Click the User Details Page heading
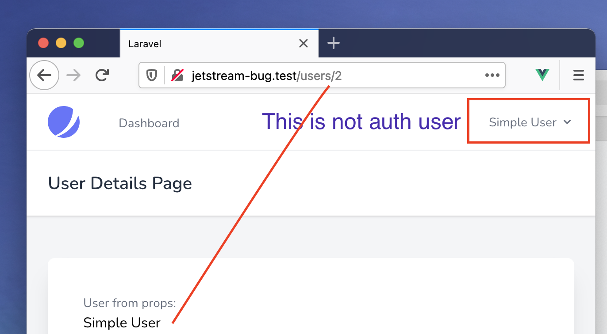 coord(120,183)
